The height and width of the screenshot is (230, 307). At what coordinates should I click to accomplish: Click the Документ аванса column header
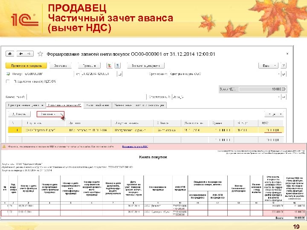(132, 123)
